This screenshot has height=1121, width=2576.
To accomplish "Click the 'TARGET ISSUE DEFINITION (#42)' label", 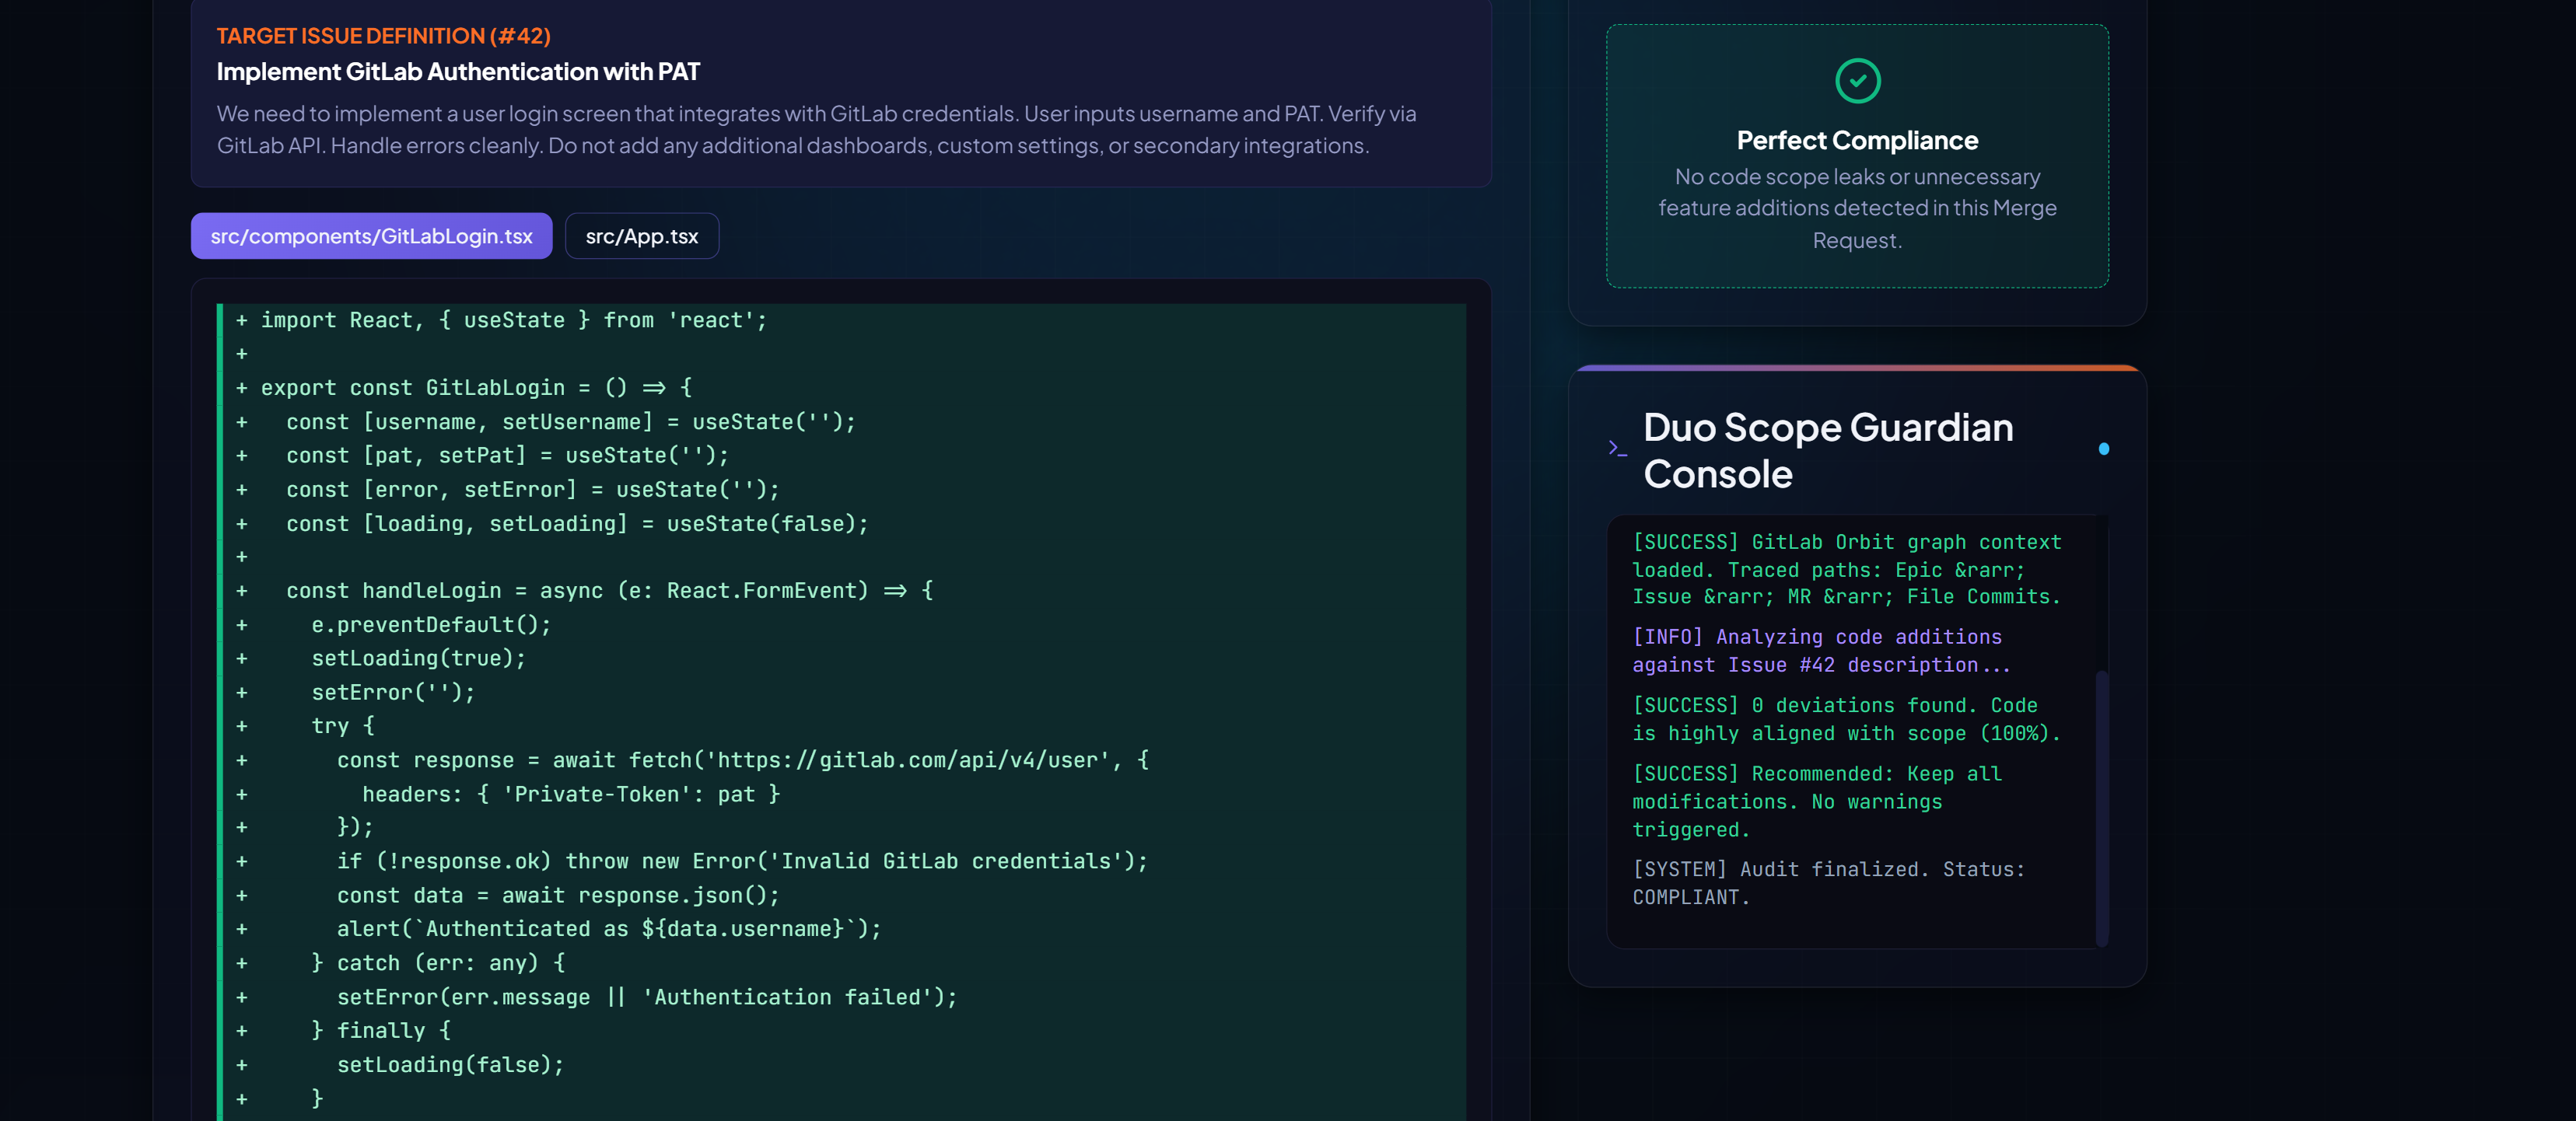I will click(x=383, y=36).
